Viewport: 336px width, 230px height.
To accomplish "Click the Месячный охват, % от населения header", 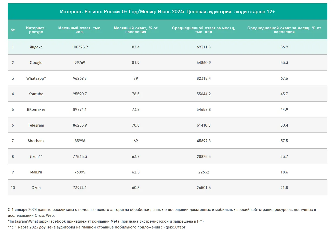I will click(x=136, y=30).
